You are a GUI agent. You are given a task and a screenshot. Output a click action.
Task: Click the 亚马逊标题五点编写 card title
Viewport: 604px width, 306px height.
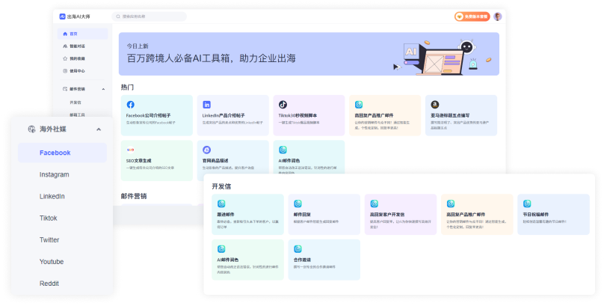click(x=450, y=115)
